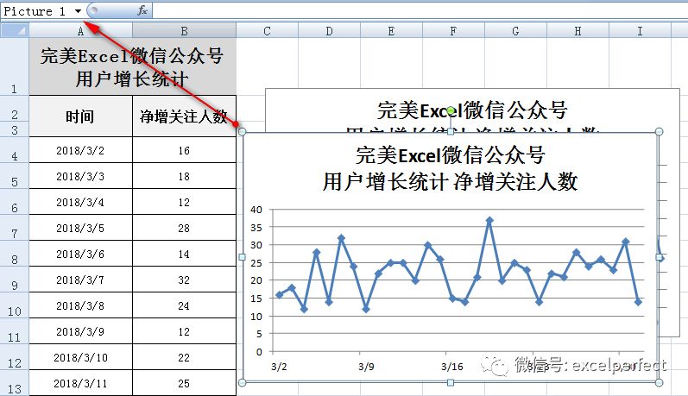The height and width of the screenshot is (396, 688).
Task: Click cell with date 2018/3/2
Action: tap(81, 150)
